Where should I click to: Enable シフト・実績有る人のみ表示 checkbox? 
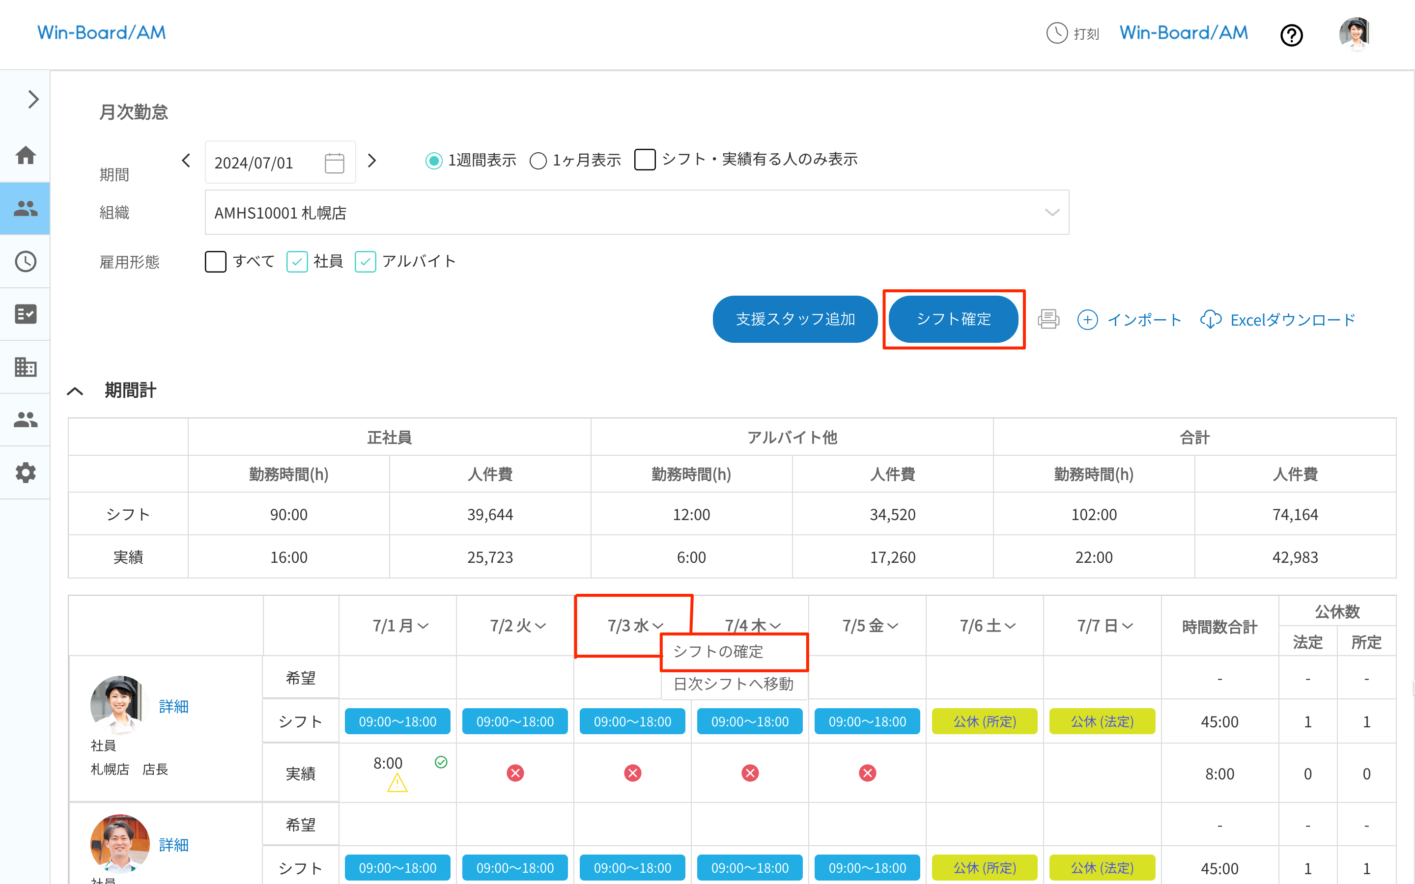(x=644, y=160)
